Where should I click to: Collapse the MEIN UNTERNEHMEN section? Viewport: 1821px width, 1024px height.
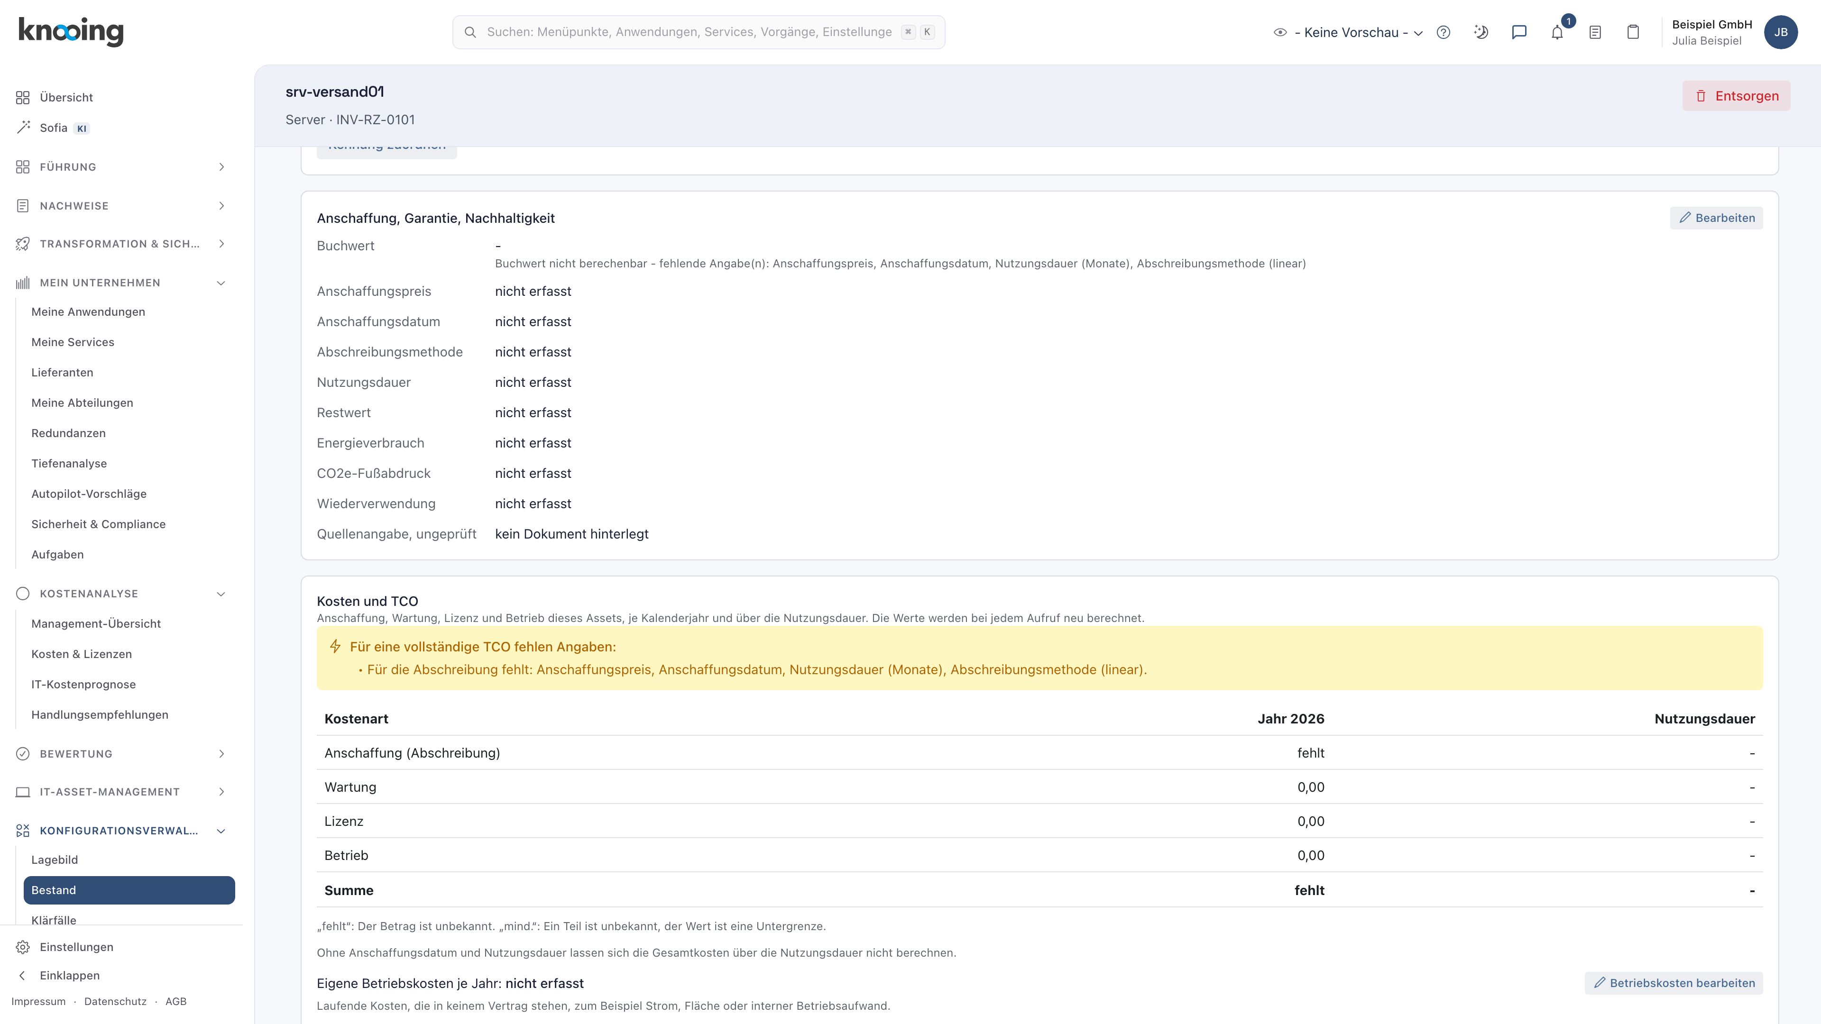(121, 283)
